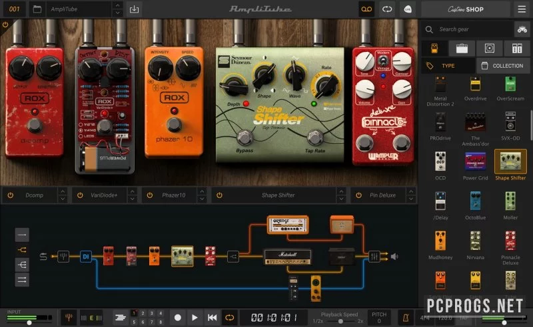Click the output speaker icon
Screen dimensions: 533x327
[x=394, y=257]
